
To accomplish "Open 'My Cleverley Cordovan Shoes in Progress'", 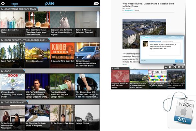I will [x=38, y=117].
